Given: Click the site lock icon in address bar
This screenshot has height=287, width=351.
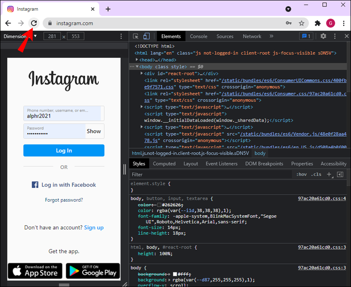Looking at the screenshot, I should coord(50,23).
